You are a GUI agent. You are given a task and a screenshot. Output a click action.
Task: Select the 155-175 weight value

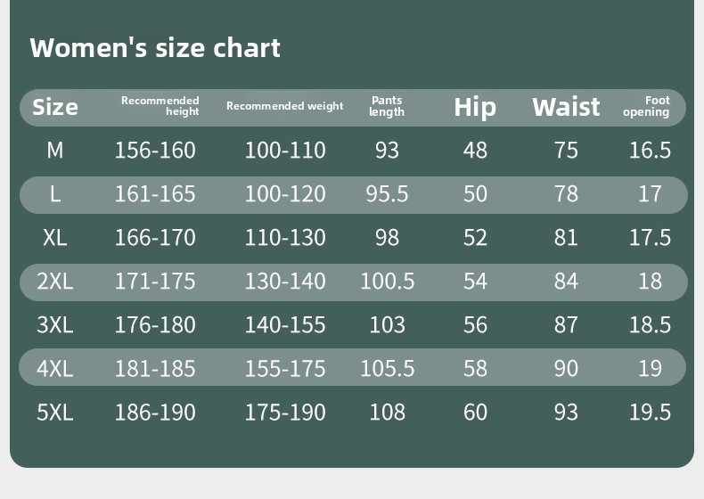285,368
